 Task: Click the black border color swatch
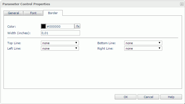point(43,26)
